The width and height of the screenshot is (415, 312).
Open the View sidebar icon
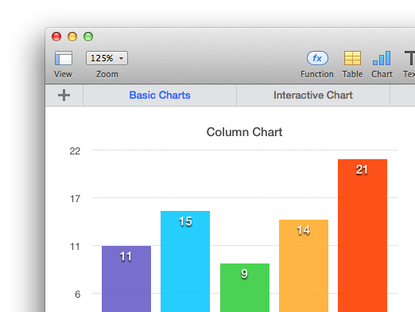point(64,58)
